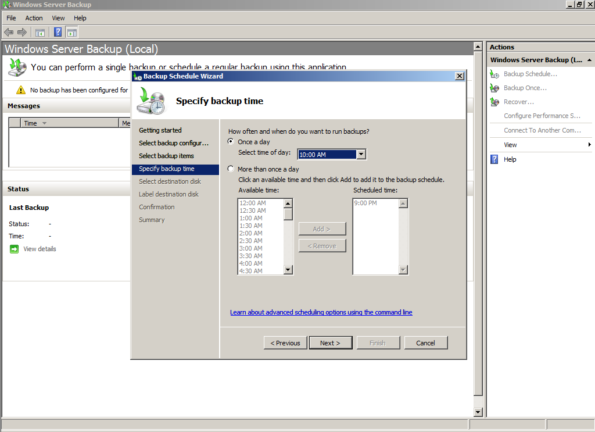Click the yellow warning icon

tap(21, 90)
